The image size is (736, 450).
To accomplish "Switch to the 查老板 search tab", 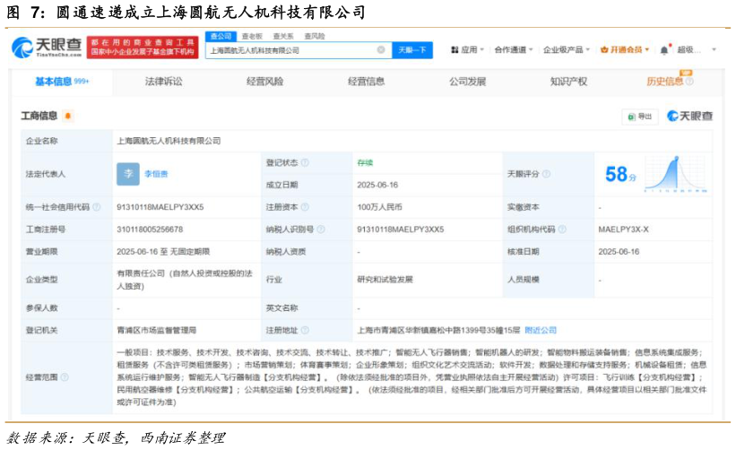I will [252, 36].
